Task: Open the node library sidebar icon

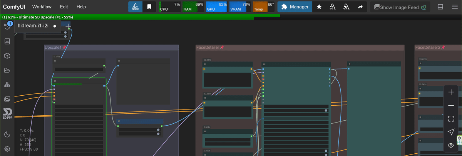Action: pos(7,41)
